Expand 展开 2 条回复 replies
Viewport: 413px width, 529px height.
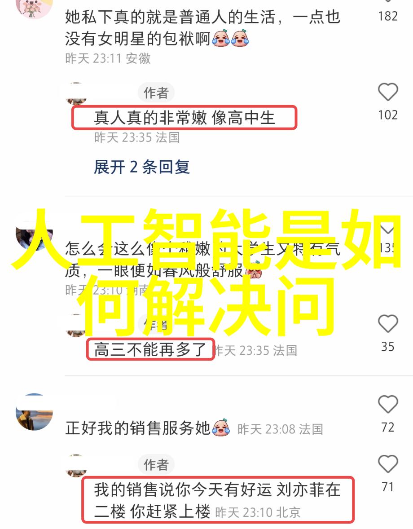(142, 168)
